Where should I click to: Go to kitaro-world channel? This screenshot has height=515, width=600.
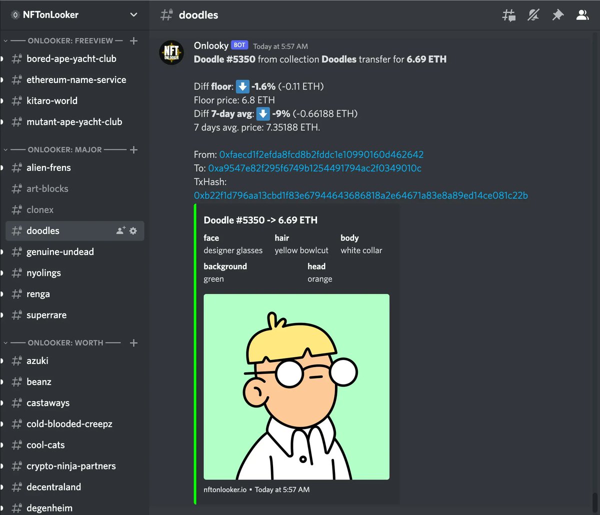75,100
